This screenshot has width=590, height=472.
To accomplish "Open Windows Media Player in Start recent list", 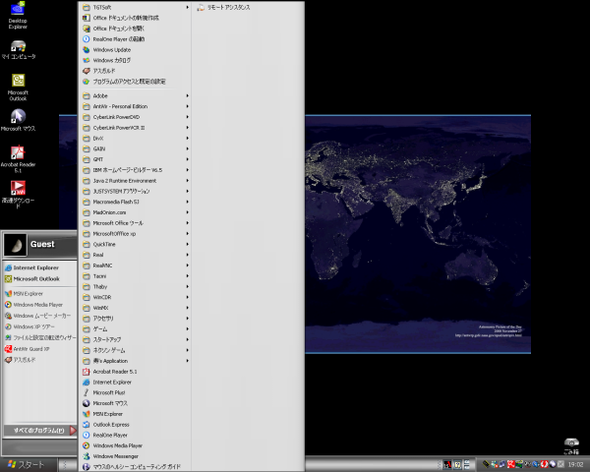I will tap(33, 305).
